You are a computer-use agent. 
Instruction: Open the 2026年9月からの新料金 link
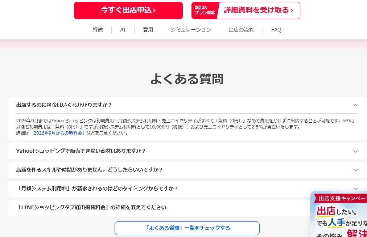58,133
